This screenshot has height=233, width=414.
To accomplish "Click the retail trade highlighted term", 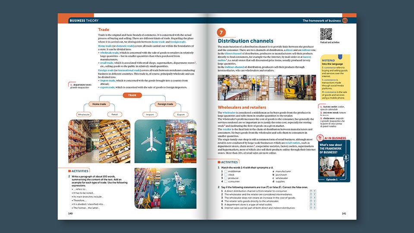I will [107, 63].
